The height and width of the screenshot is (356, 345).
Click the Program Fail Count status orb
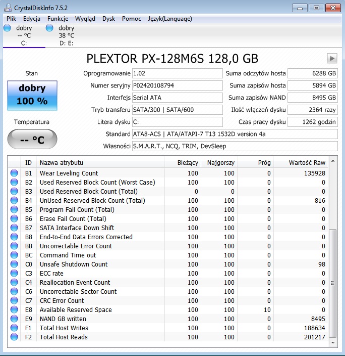tap(14, 209)
